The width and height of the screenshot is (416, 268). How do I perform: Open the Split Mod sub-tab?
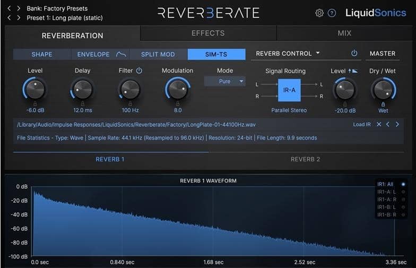[x=158, y=54]
